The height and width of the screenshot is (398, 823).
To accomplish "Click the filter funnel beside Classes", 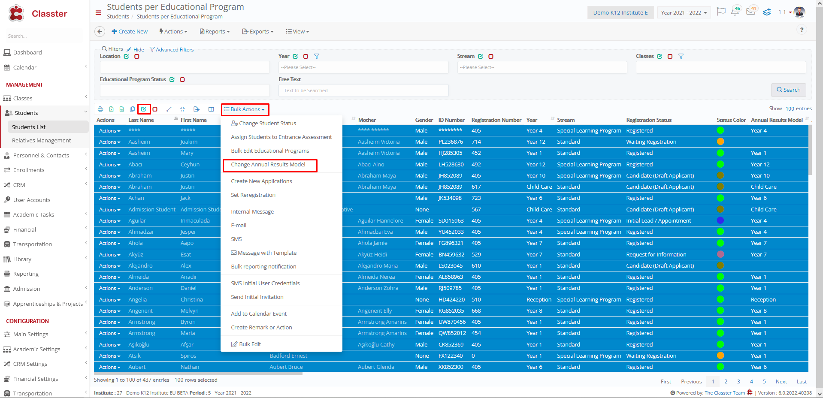I will 681,56.
